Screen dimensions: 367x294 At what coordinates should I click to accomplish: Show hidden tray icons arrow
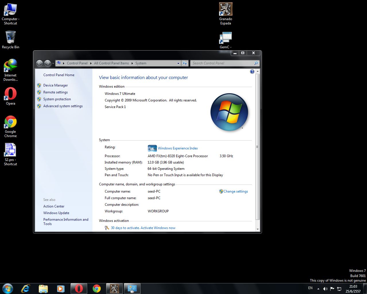click(318, 289)
